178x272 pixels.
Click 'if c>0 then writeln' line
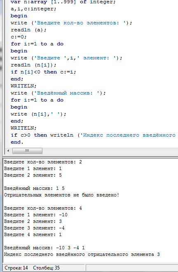(x=42, y=135)
